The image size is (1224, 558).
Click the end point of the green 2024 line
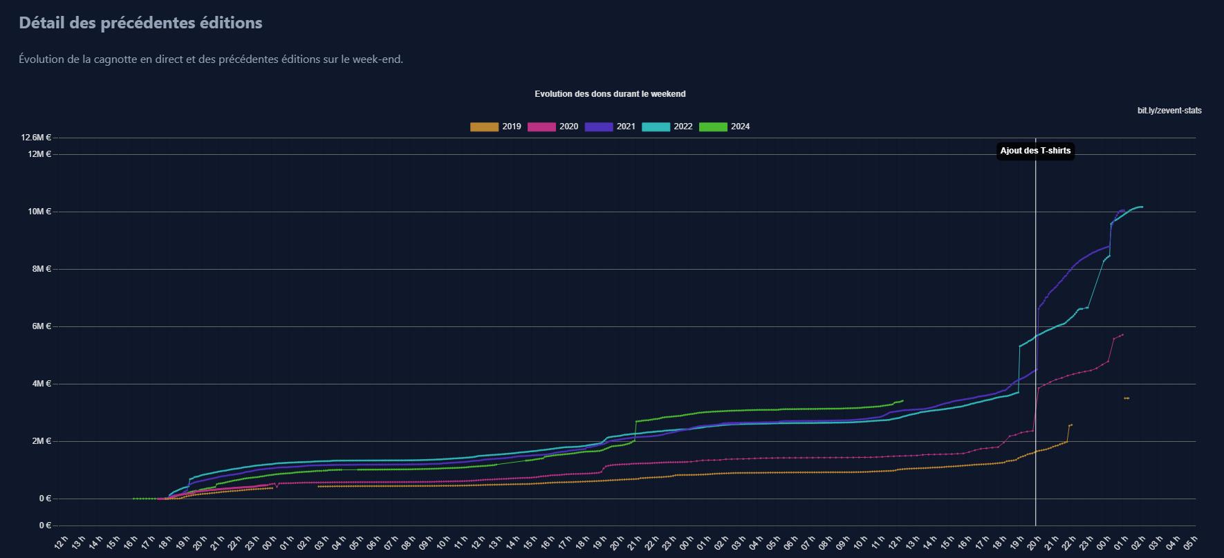pos(902,400)
